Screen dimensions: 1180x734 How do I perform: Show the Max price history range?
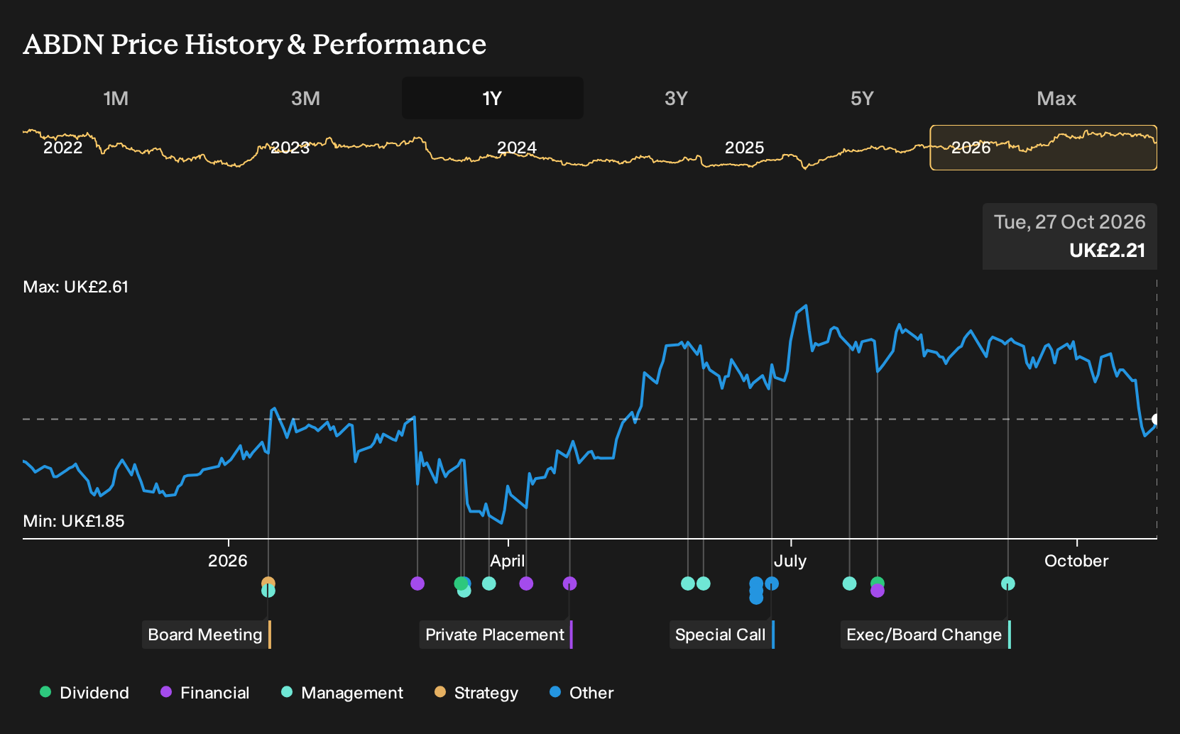coord(1056,98)
